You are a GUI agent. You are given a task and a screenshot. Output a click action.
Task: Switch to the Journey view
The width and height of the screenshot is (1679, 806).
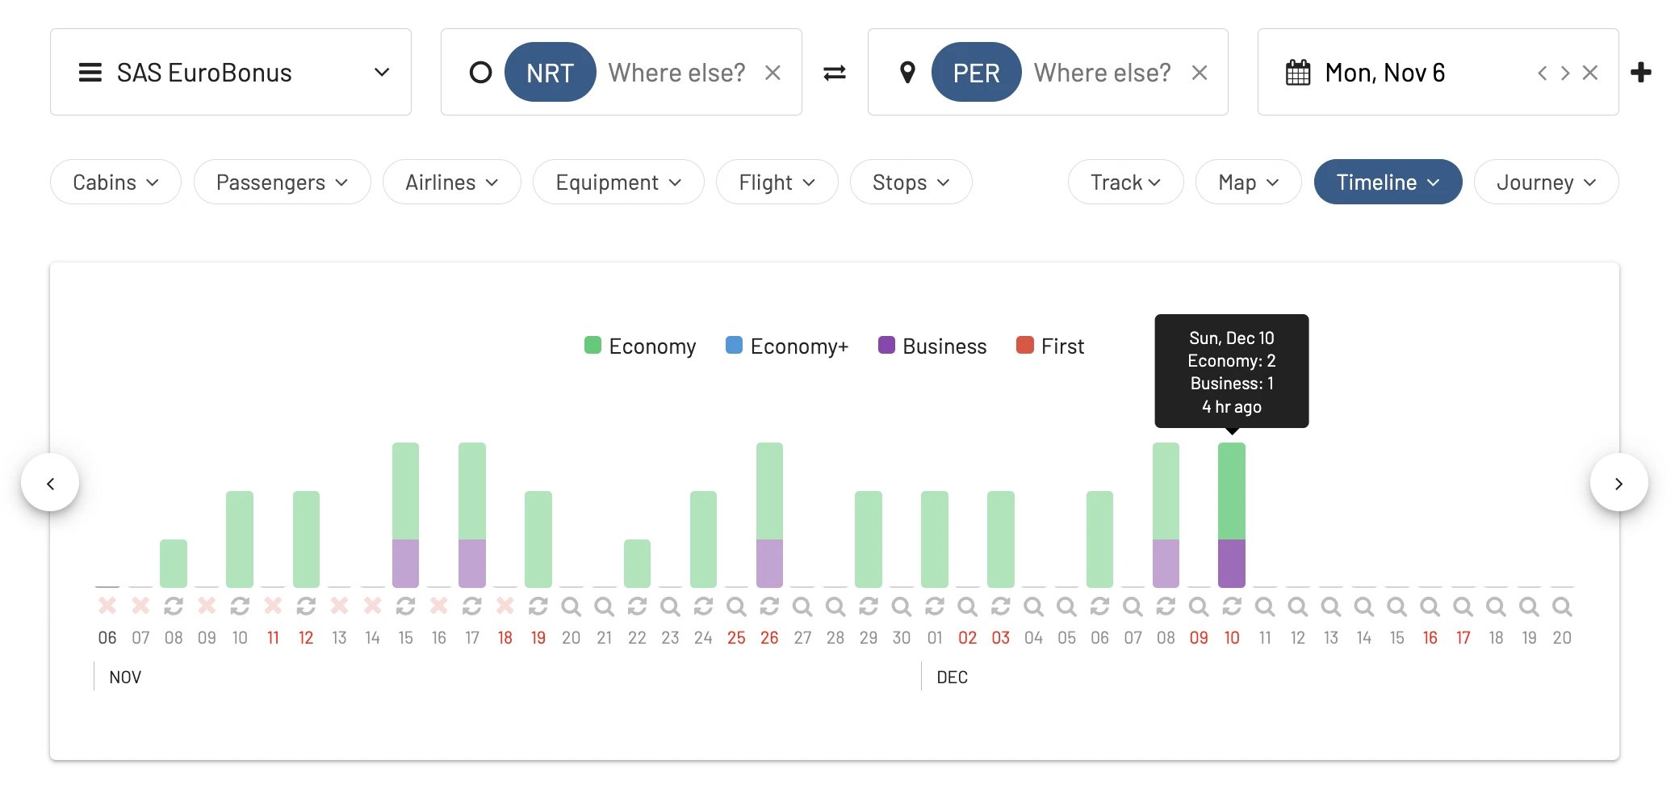pyautogui.click(x=1546, y=182)
